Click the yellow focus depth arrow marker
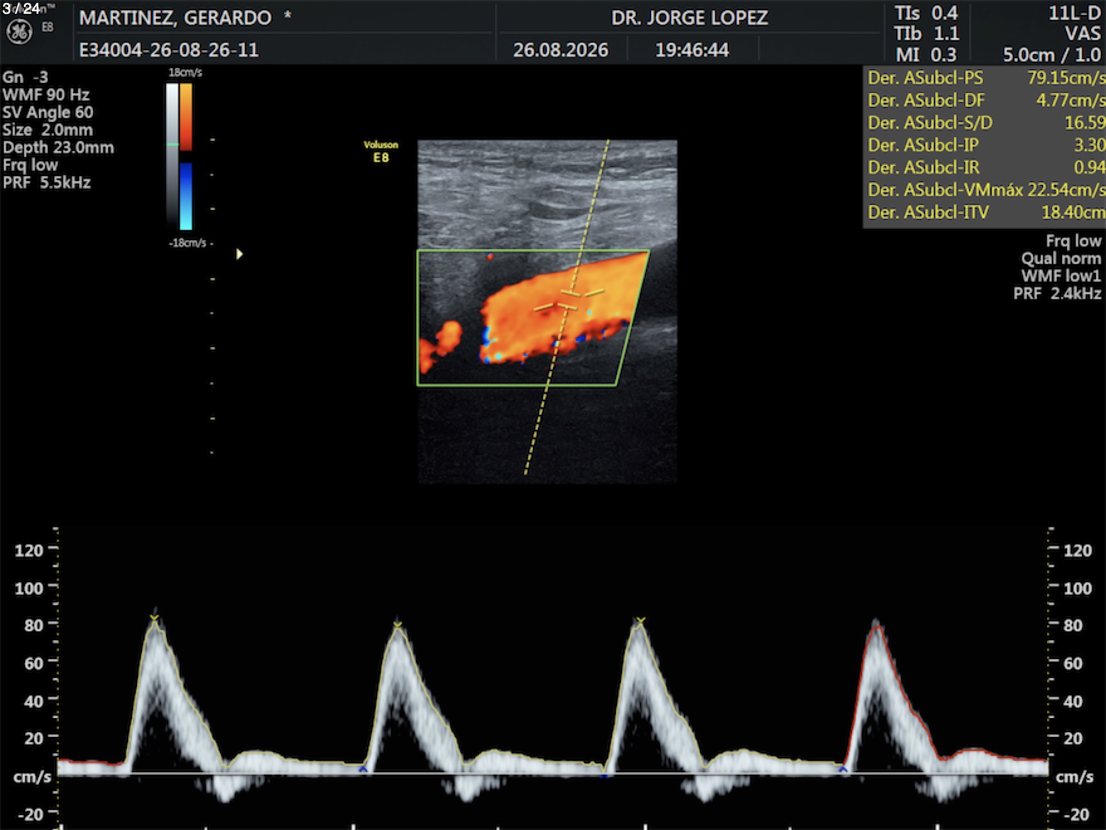 click(x=239, y=254)
